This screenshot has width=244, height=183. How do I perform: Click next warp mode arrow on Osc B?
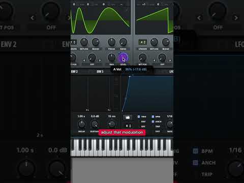pyautogui.click(x=170, y=60)
